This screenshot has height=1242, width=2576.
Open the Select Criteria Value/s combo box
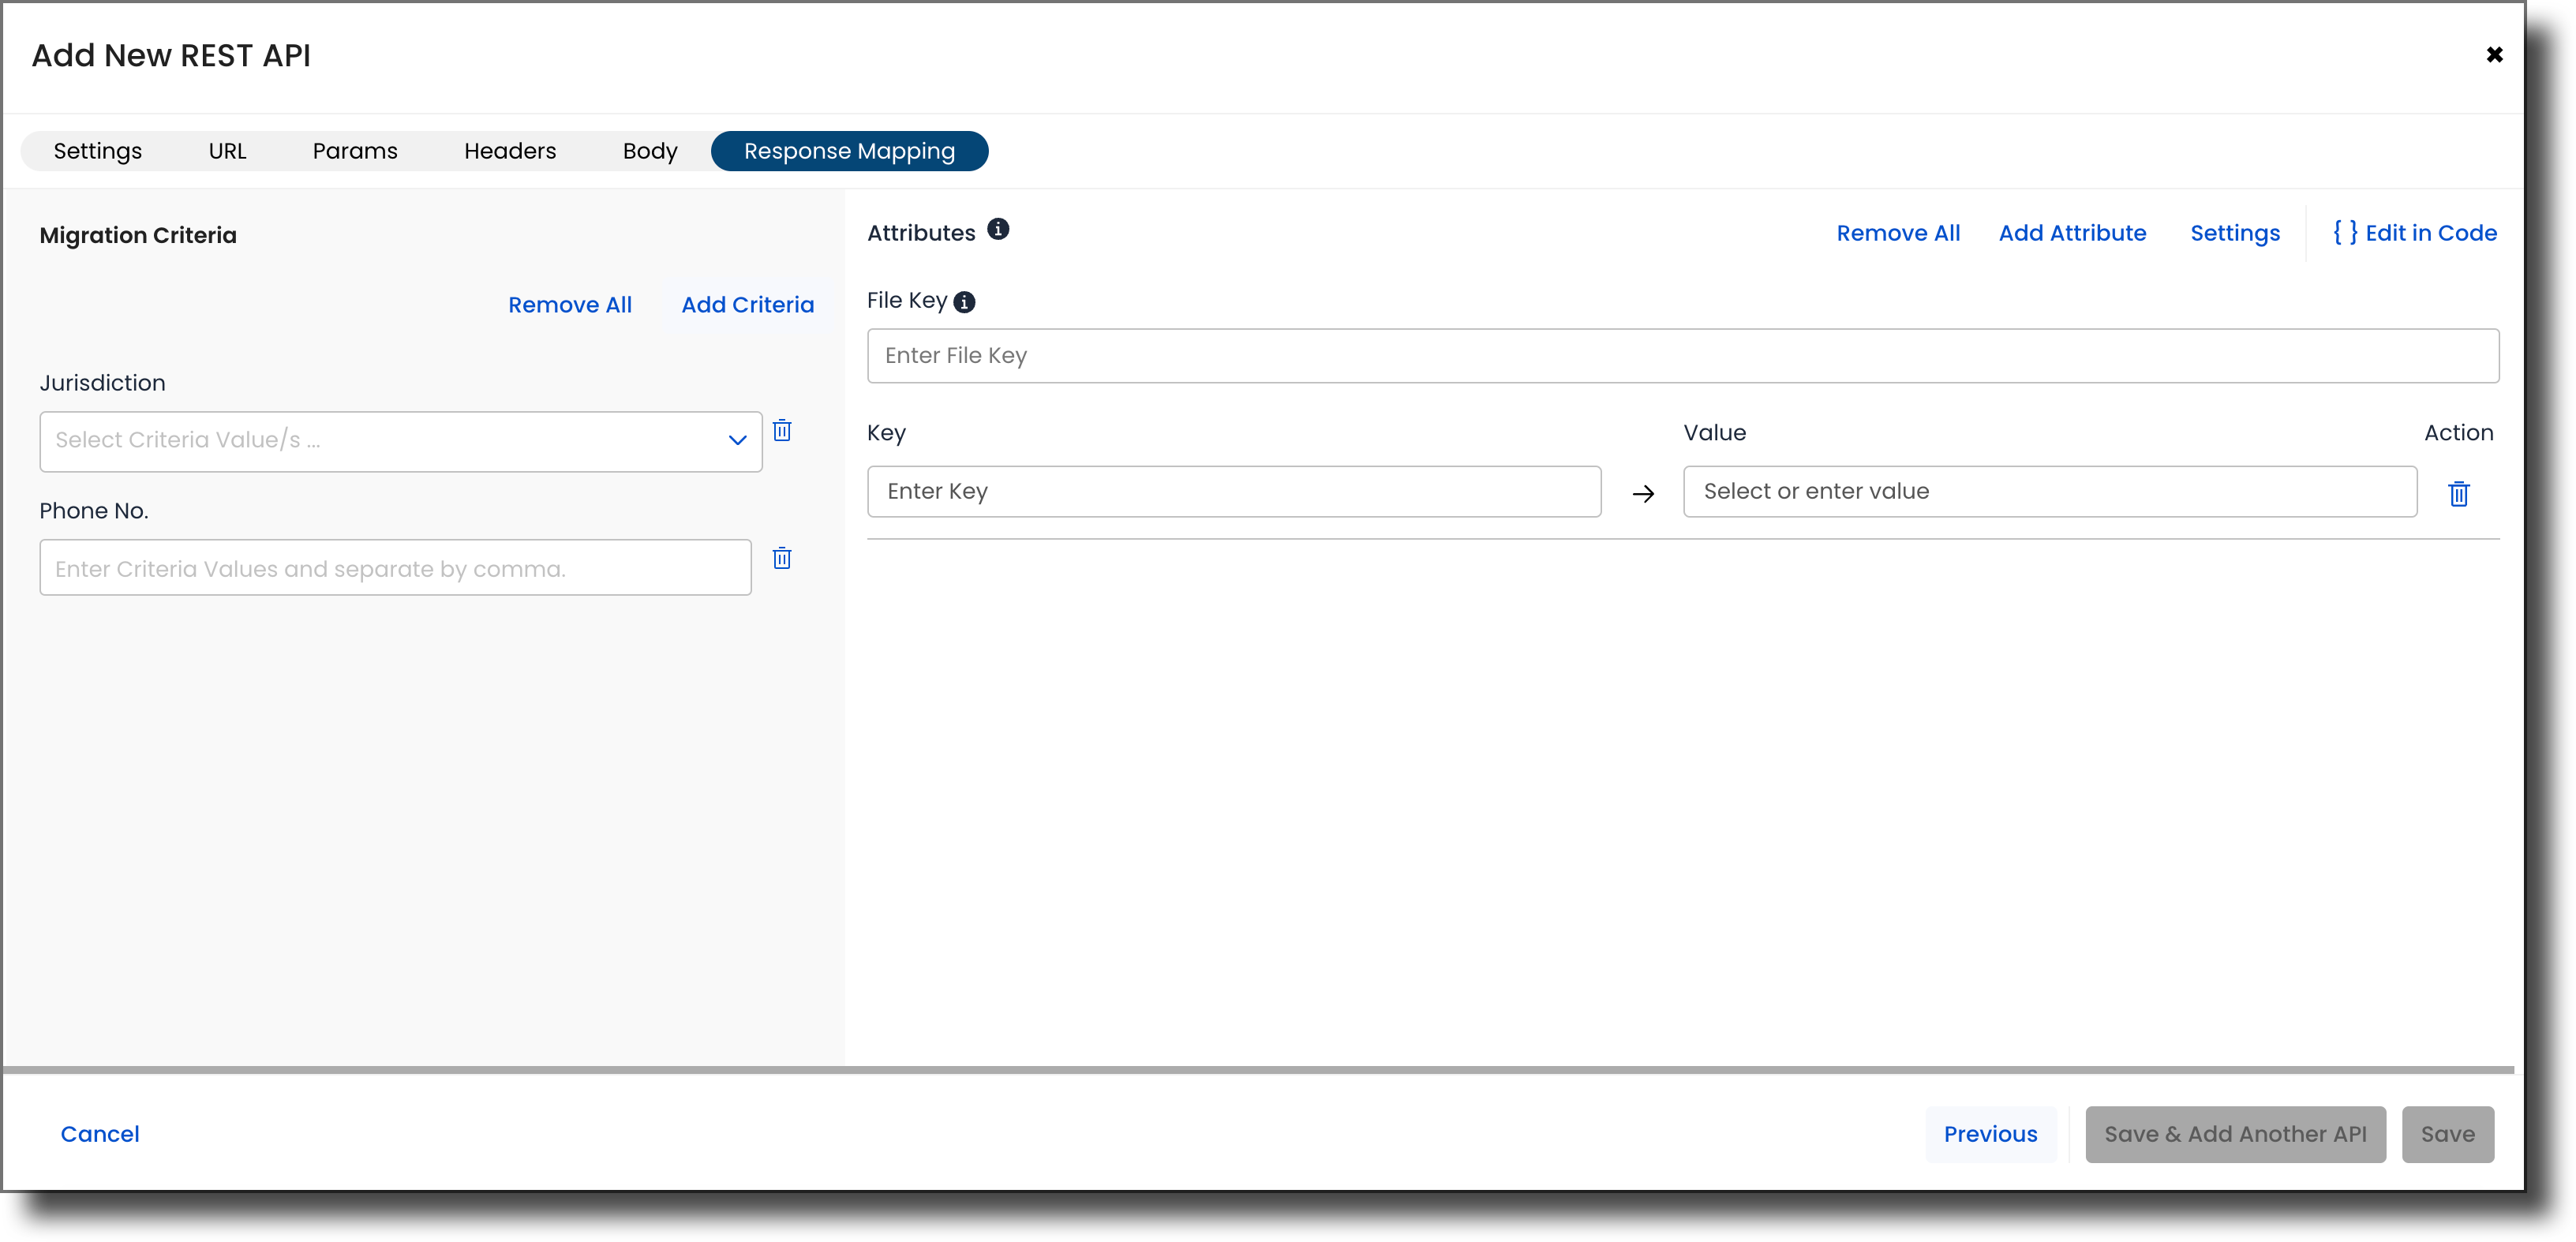point(401,441)
